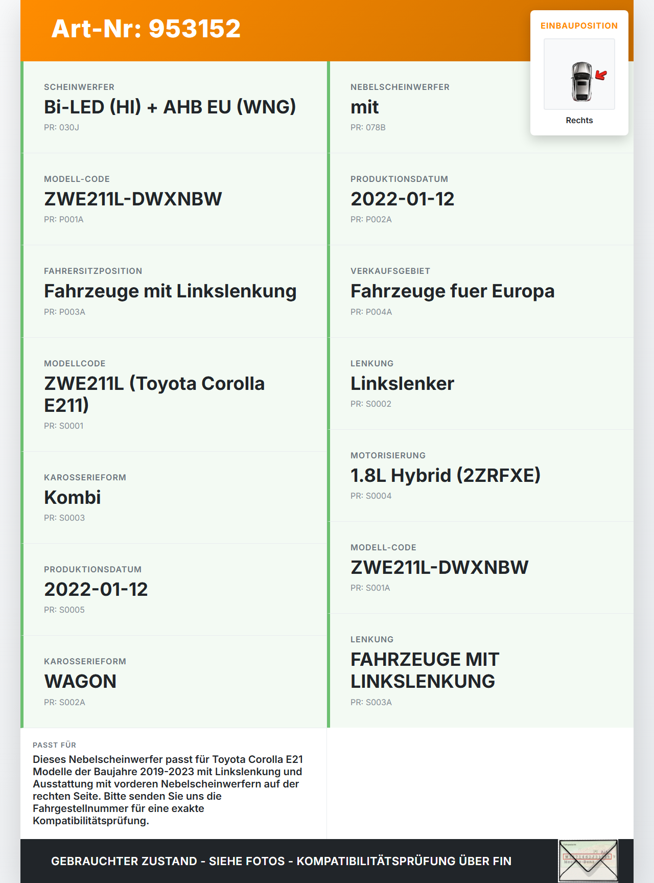Click the orange "EINBAUPOSITION" title
Image resolution: width=654 pixels, height=883 pixels.
point(579,26)
